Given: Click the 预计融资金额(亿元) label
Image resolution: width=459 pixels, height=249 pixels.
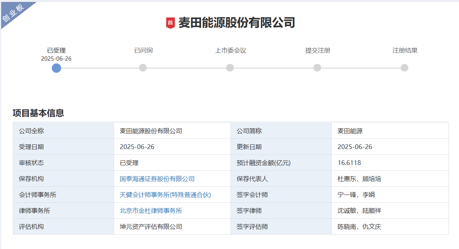Looking at the screenshot, I should (x=264, y=163).
